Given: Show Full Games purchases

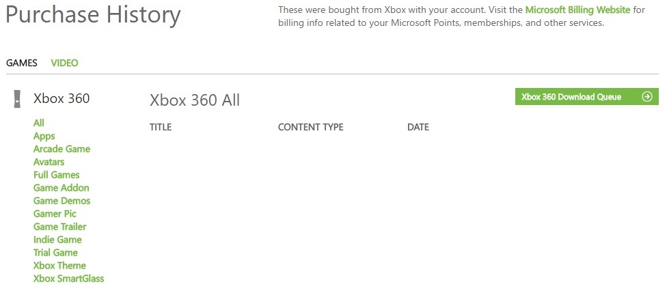Looking at the screenshot, I should click(57, 175).
